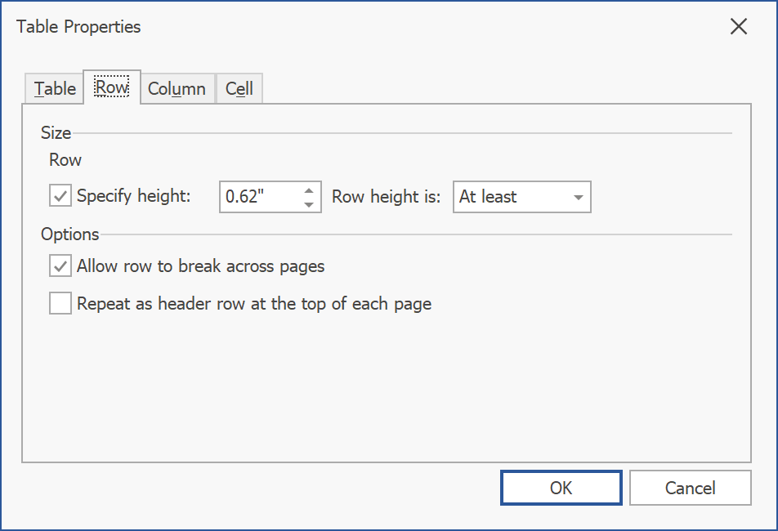Close the Table Properties dialog with X
This screenshot has width=778, height=531.
(x=738, y=27)
